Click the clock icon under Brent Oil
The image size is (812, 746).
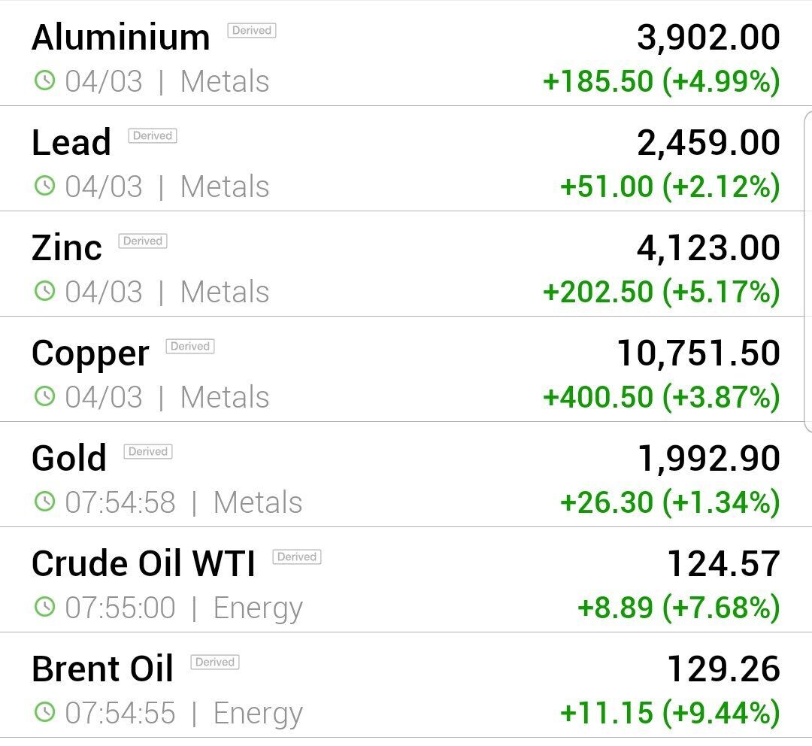44,712
